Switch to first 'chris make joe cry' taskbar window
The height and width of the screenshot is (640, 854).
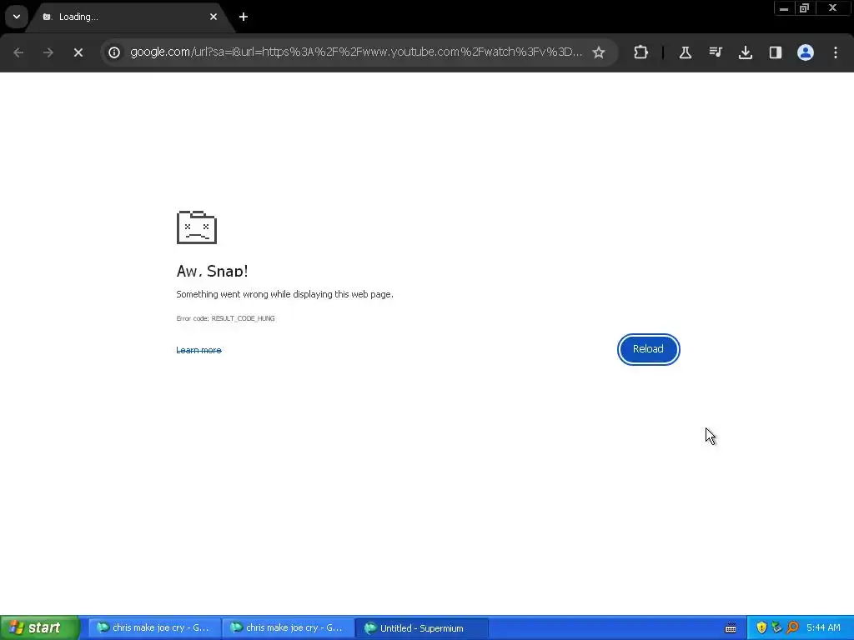click(154, 627)
